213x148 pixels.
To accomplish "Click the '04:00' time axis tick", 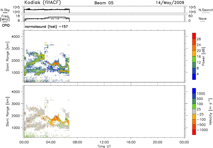I will coord(51,142).
